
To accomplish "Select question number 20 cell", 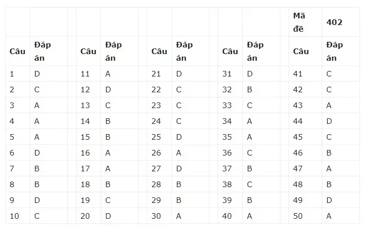I will [x=88, y=216].
